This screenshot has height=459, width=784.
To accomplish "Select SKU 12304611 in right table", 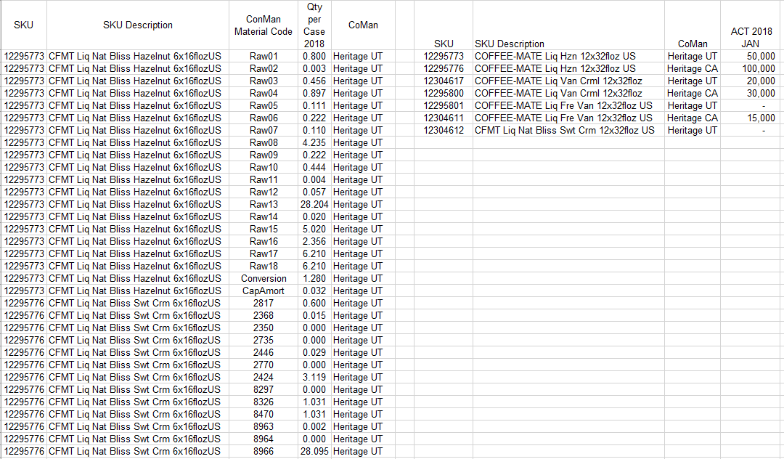I will click(444, 118).
